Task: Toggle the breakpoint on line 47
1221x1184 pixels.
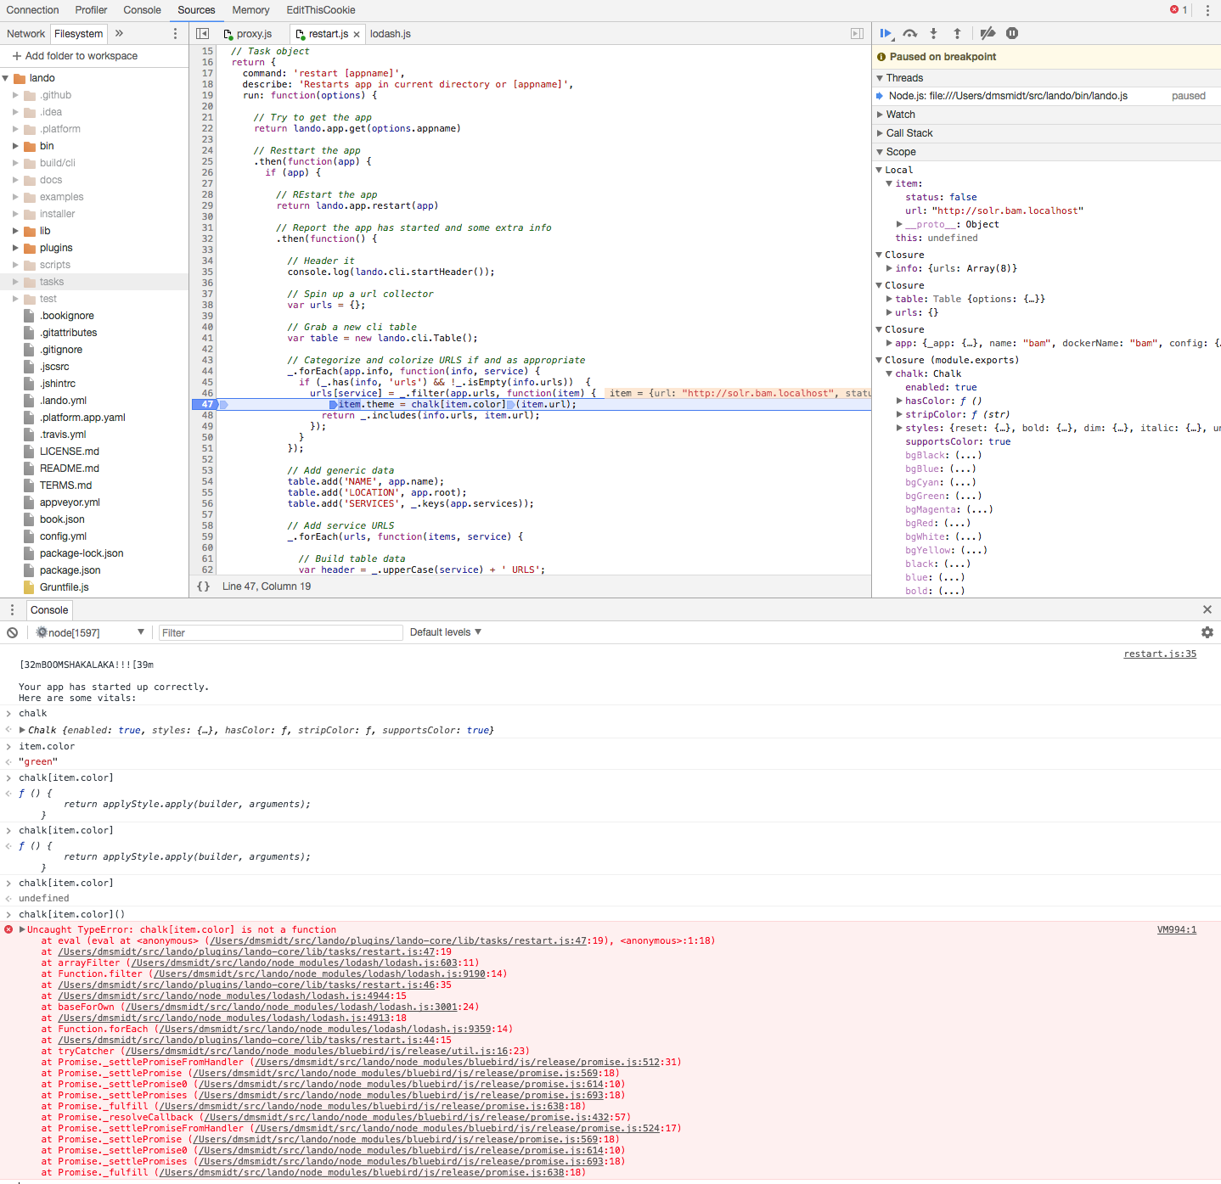Action: (205, 404)
